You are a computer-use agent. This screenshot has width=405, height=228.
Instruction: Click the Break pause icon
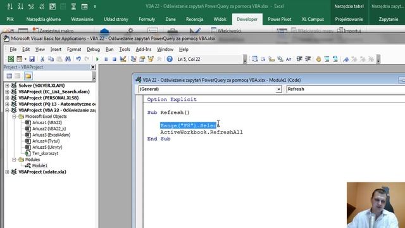click(x=106, y=59)
